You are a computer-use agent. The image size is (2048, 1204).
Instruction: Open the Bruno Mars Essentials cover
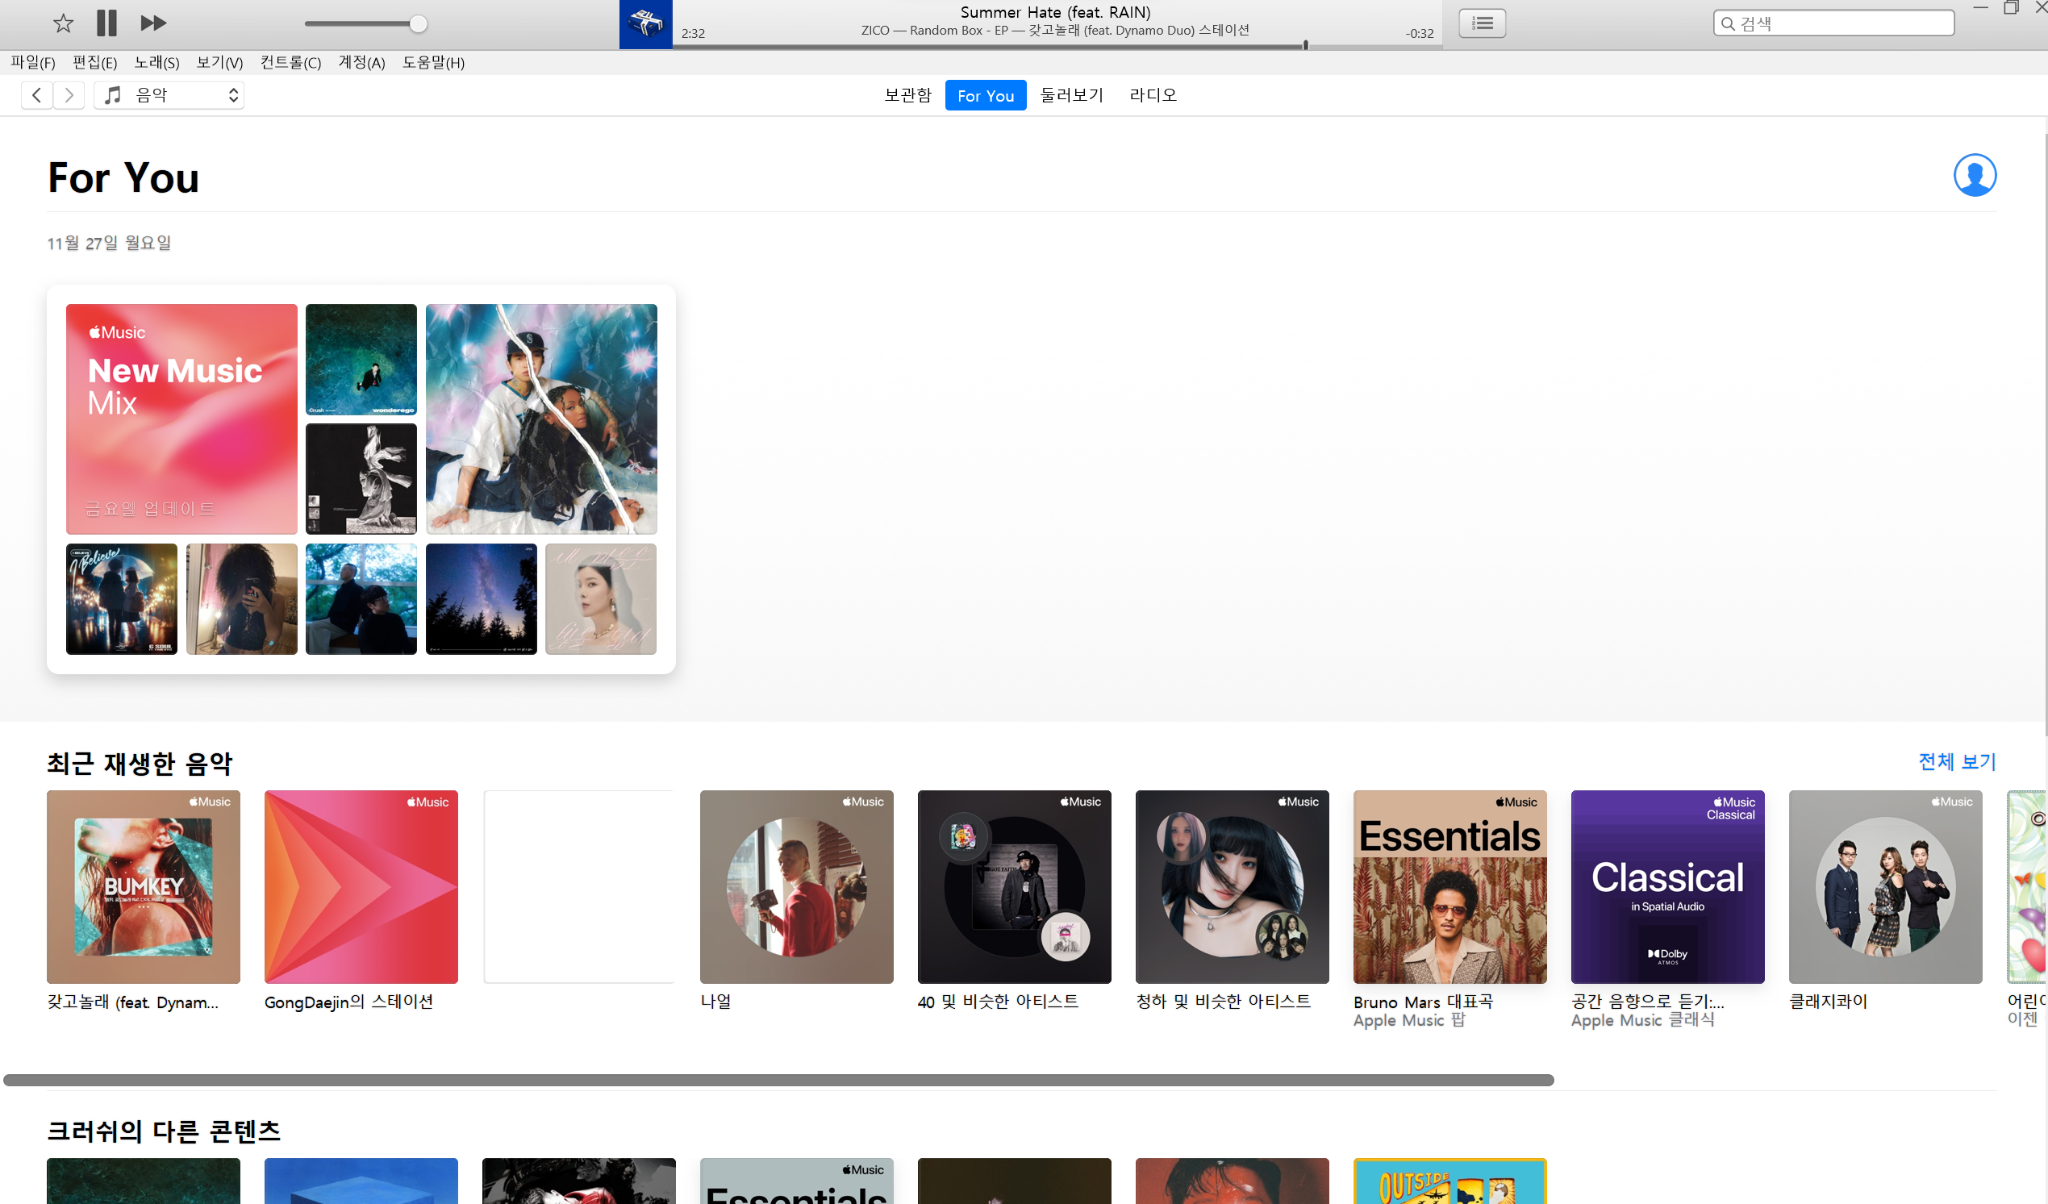pos(1449,886)
